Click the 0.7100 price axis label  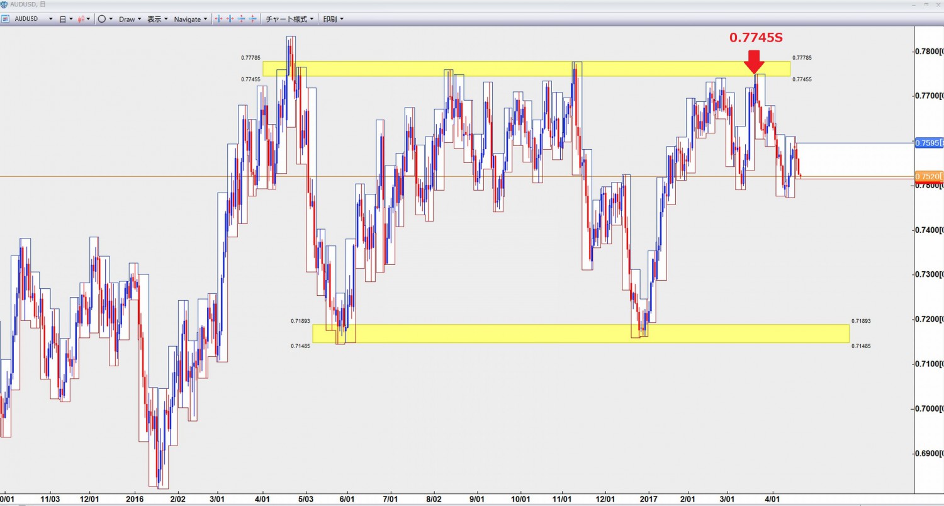pyautogui.click(x=930, y=364)
